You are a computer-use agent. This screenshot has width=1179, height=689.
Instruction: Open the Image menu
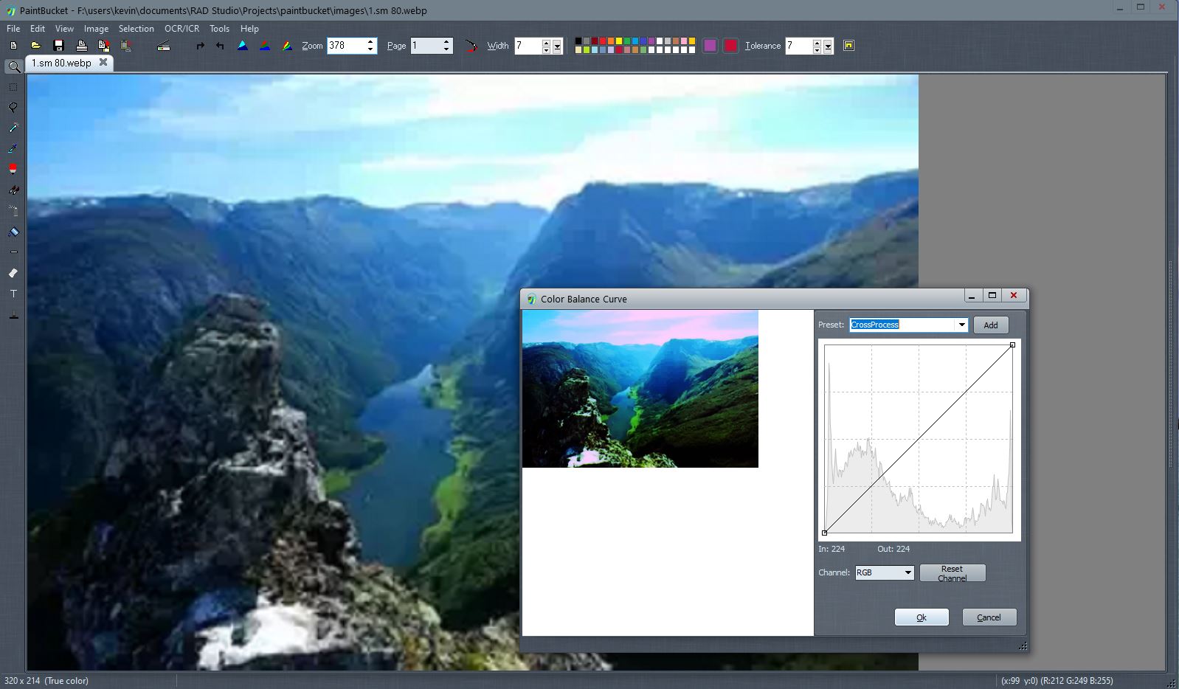(x=96, y=28)
